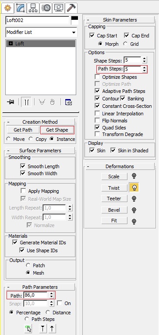Image resolution: width=159 pixels, height=335 pixels.
Task: Click the Next Shape icon
Action: [52, 329]
